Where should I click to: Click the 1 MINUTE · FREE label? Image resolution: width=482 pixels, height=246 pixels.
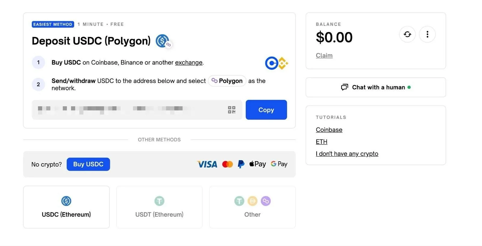[x=101, y=24]
